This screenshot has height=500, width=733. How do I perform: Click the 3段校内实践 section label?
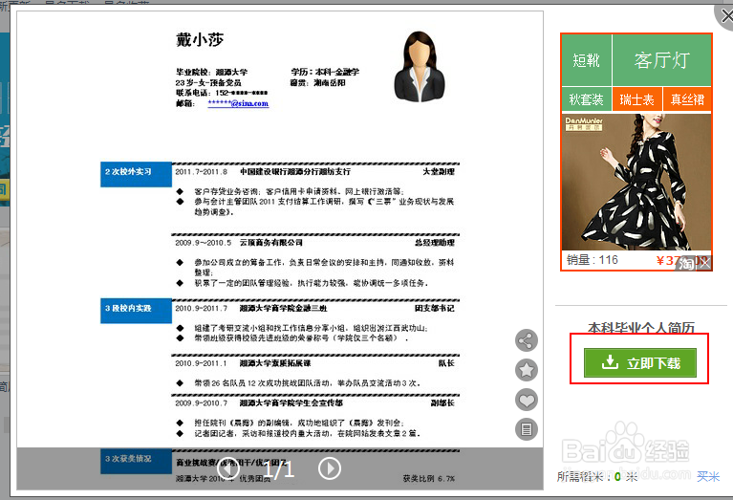pos(136,311)
